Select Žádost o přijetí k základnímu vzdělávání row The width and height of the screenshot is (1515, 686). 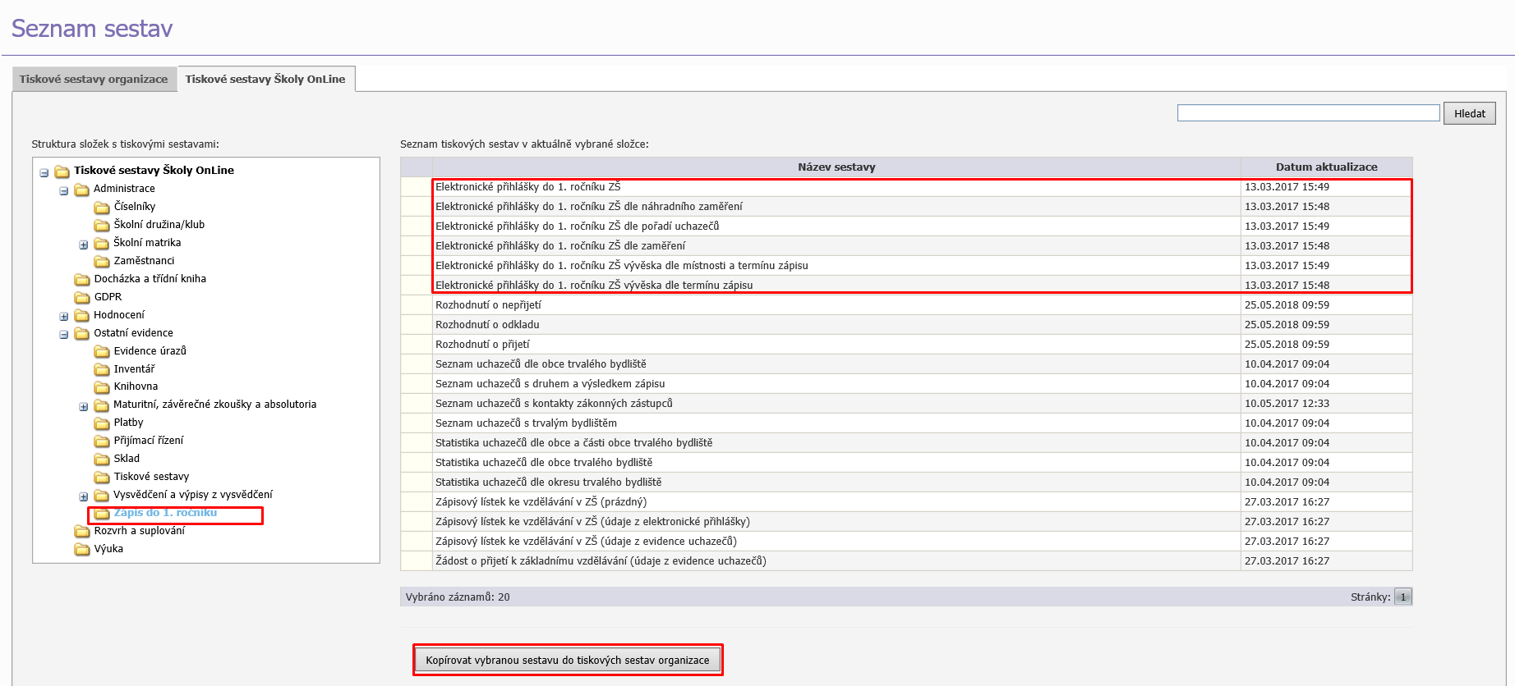tap(906, 561)
